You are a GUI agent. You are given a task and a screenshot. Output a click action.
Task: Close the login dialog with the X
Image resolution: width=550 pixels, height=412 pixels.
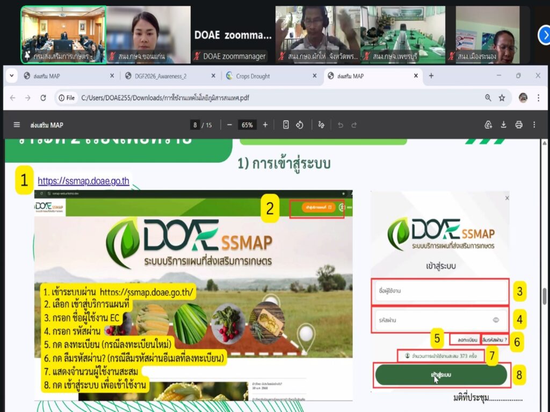click(507, 198)
